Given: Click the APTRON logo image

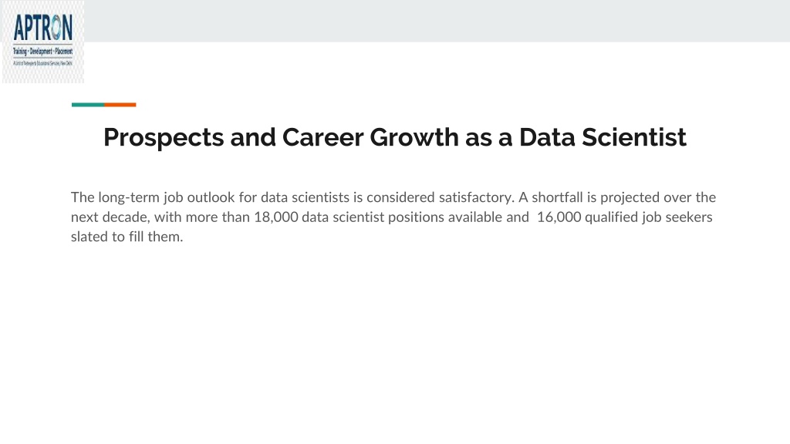Looking at the screenshot, I should (x=43, y=42).
